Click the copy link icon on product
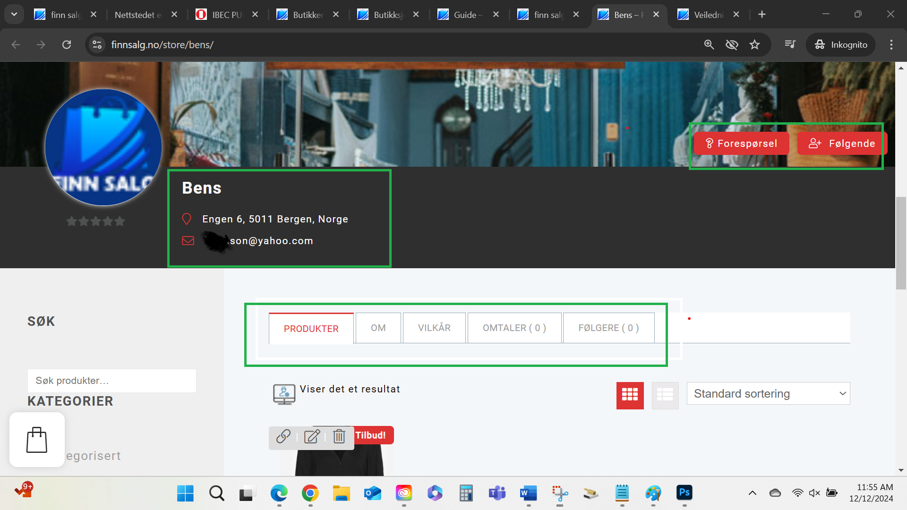 [283, 436]
